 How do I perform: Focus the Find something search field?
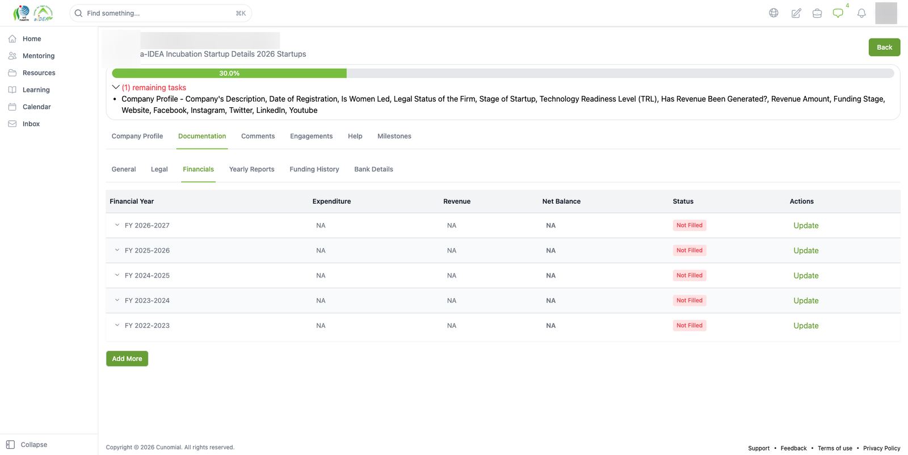pos(161,13)
